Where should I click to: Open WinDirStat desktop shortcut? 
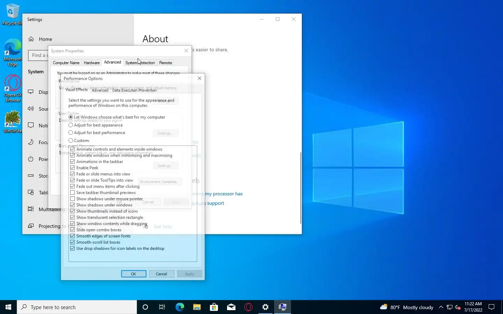[13, 122]
